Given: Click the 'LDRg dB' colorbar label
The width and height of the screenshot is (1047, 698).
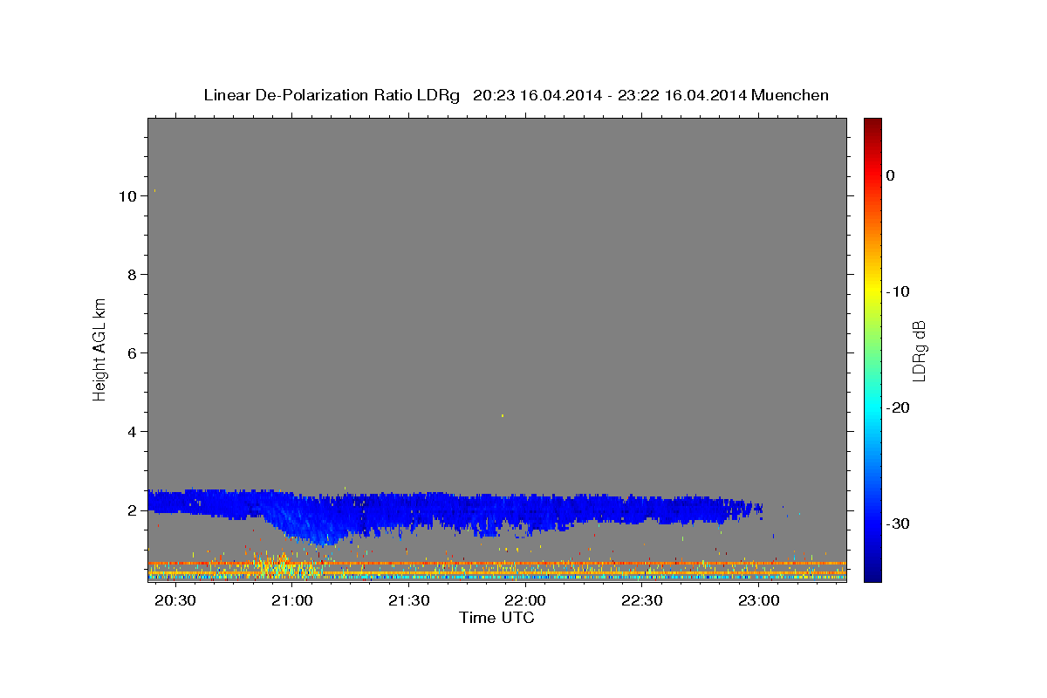Looking at the screenshot, I should [x=918, y=351].
